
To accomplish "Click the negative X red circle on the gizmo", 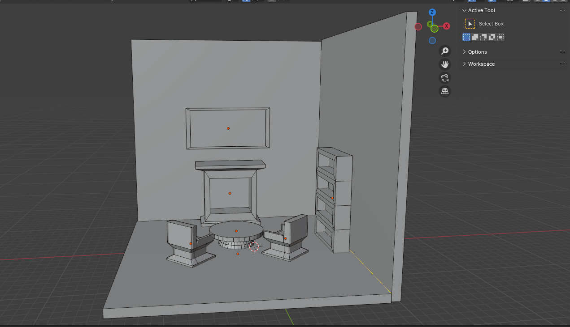I will (418, 27).
